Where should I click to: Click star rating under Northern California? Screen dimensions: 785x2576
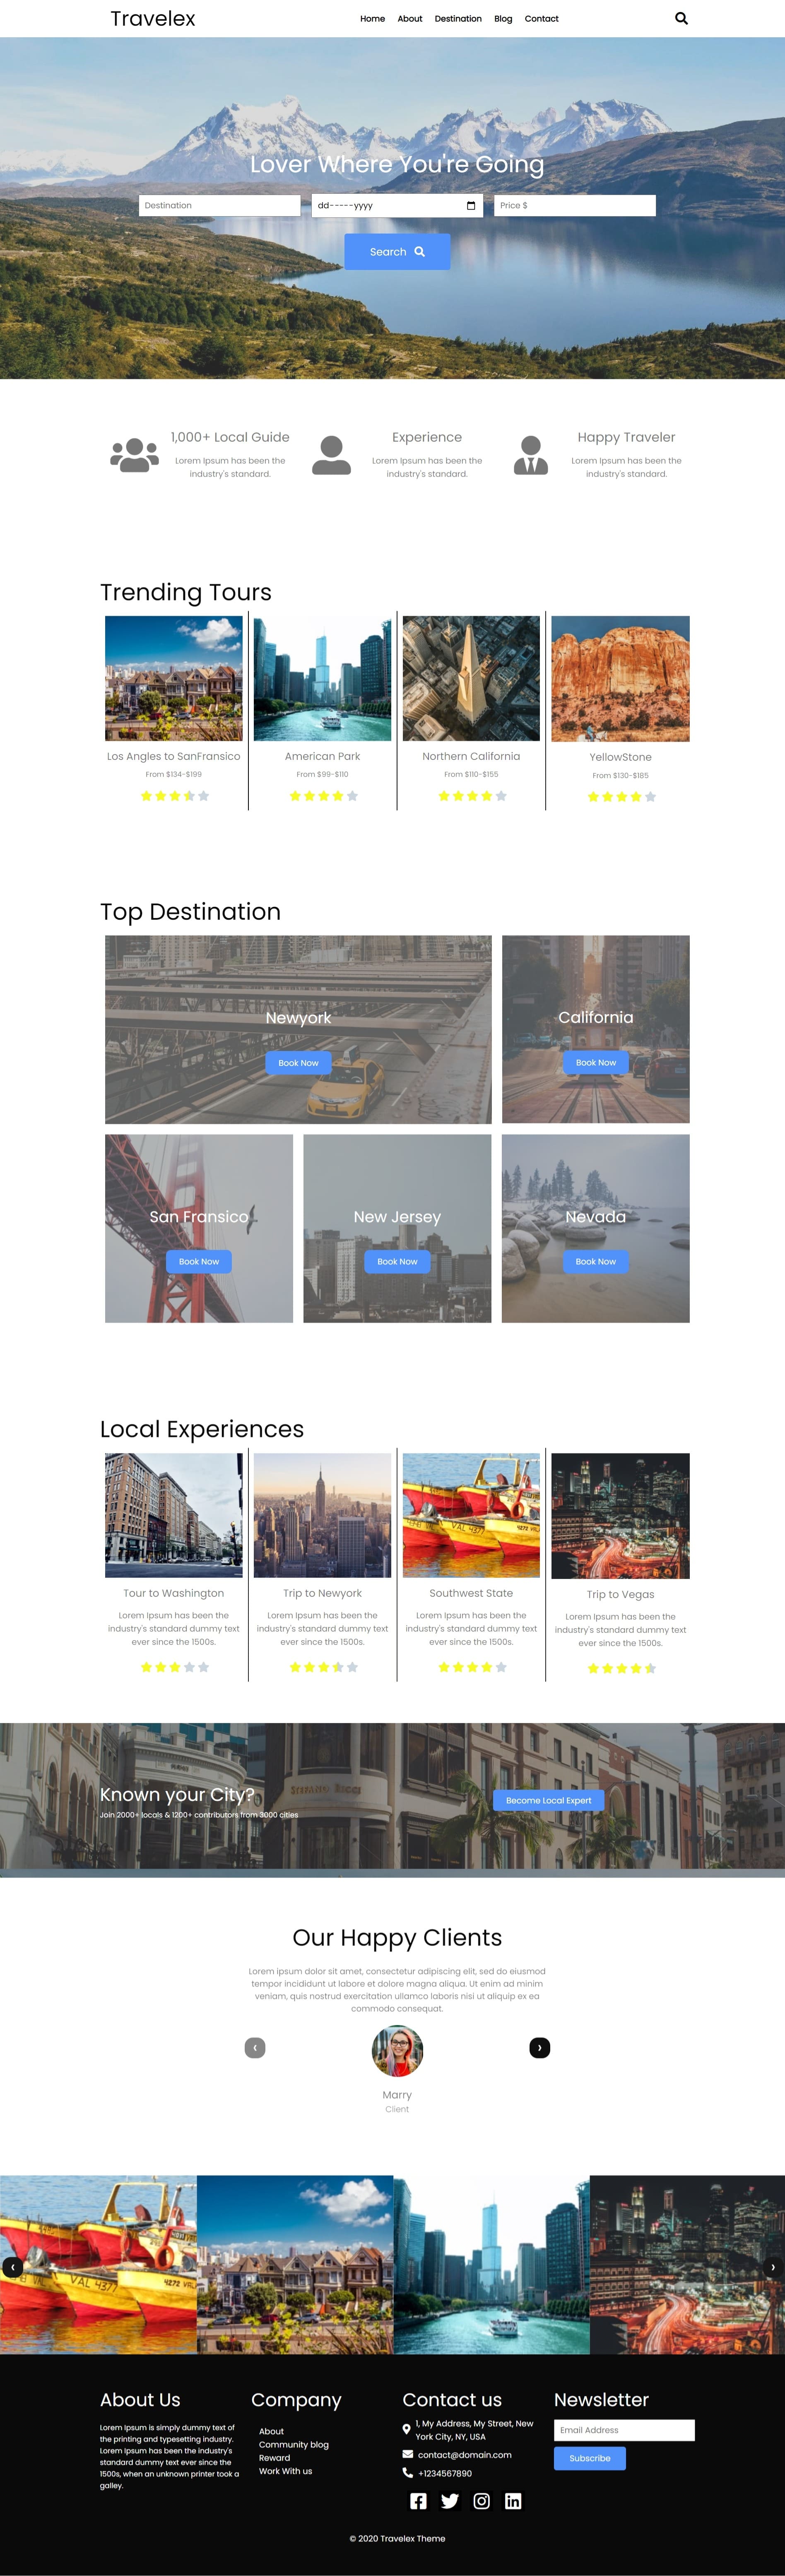[472, 796]
